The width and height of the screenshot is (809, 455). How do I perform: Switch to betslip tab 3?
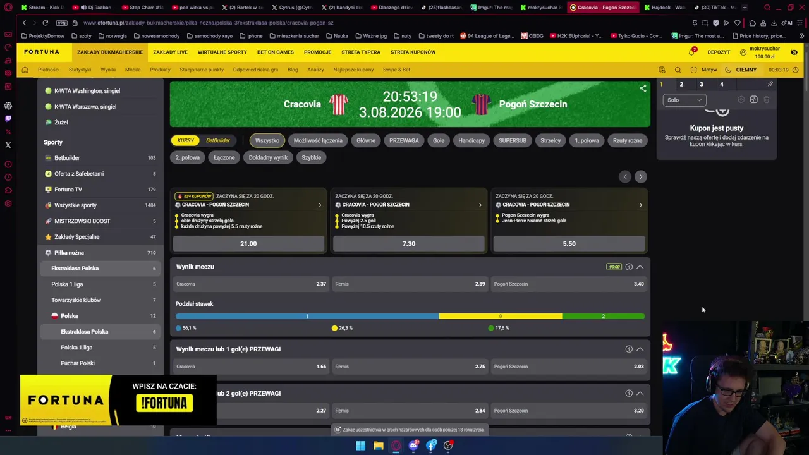click(x=702, y=84)
